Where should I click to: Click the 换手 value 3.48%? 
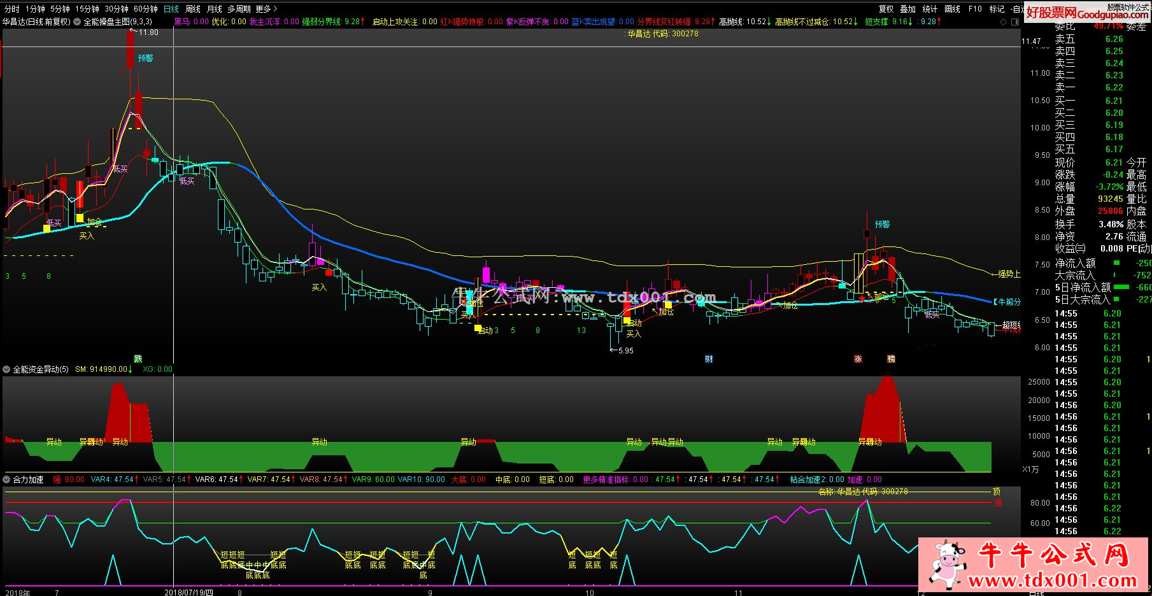[1111, 224]
